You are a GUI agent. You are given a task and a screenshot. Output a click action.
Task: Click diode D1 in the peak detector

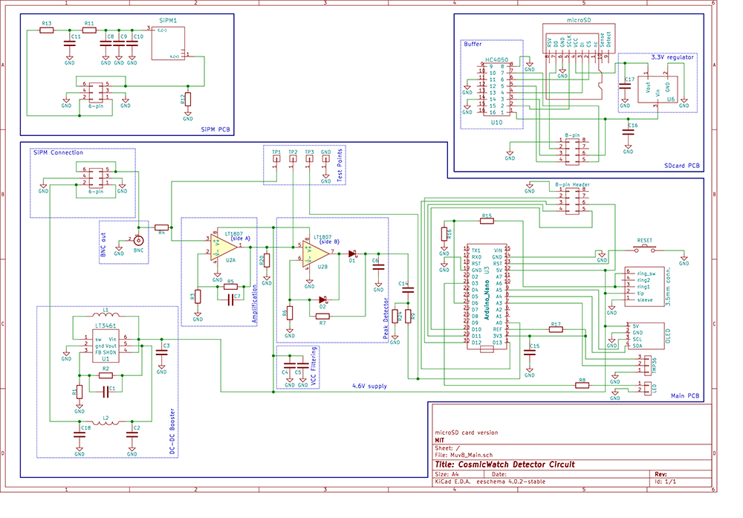pos(352,253)
